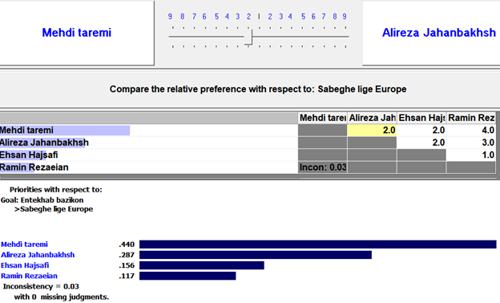Click the .156 priority value

pyautogui.click(x=127, y=265)
